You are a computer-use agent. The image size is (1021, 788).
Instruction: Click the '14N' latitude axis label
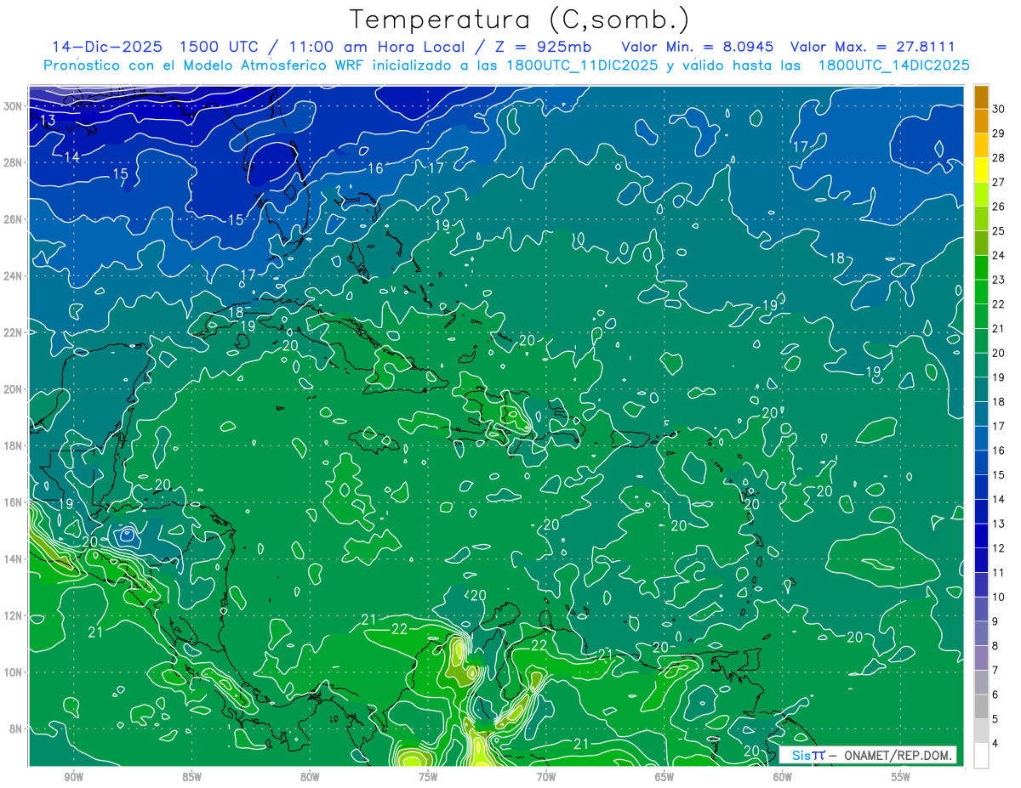(13, 559)
